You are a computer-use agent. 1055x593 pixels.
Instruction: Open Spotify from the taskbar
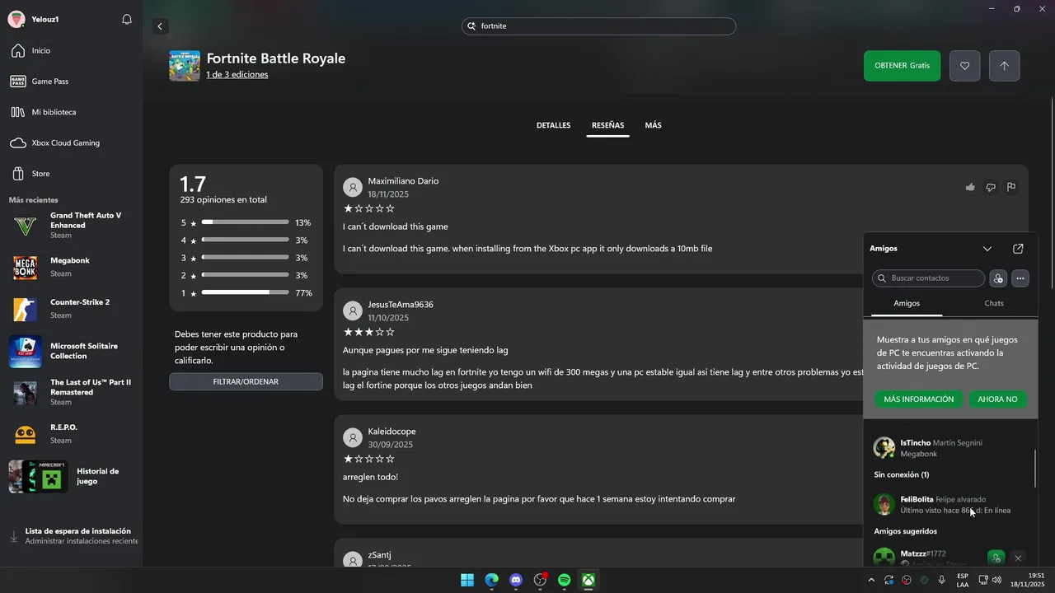564,580
